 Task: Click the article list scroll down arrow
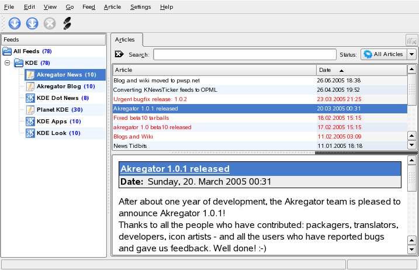(x=411, y=145)
